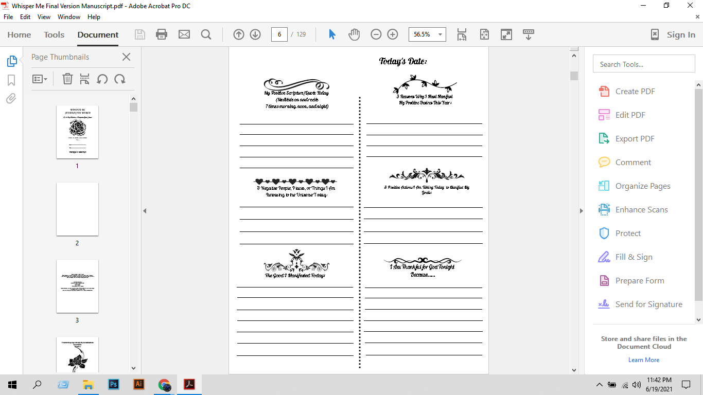Click the zoom out minus icon

pos(376,34)
